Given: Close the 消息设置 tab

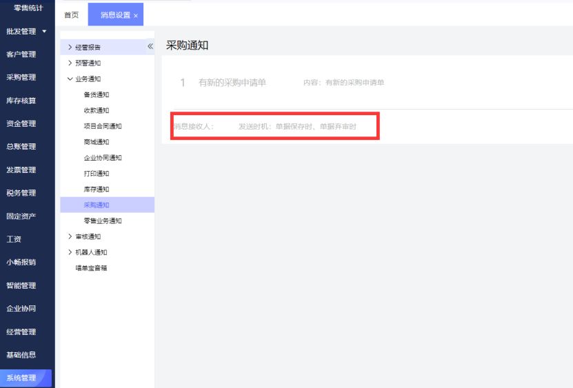Looking at the screenshot, I should pos(136,16).
